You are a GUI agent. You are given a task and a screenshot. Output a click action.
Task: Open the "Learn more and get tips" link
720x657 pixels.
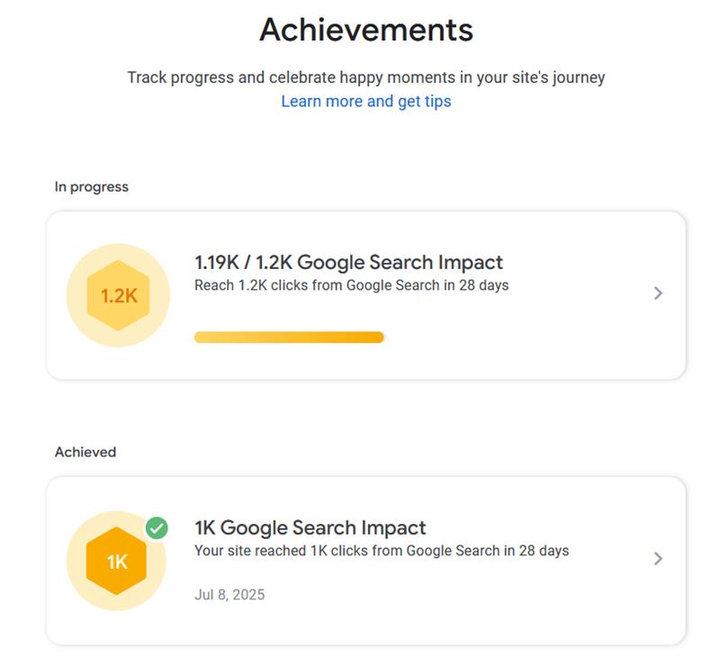365,102
